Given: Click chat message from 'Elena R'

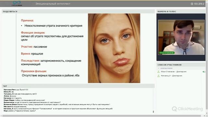Looking at the screenshot, I should 9,92.
